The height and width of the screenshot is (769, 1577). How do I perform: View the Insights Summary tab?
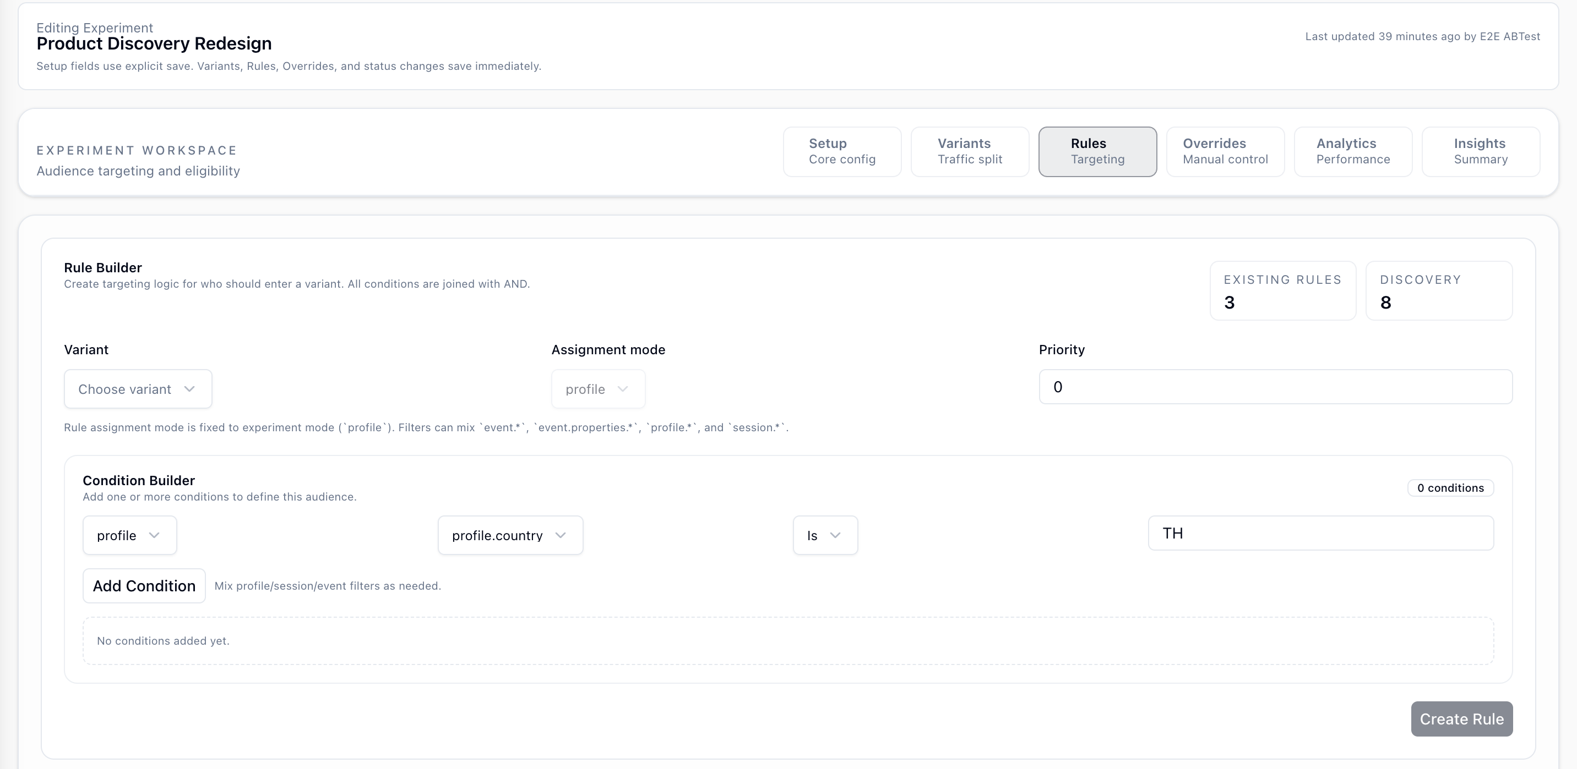point(1480,151)
